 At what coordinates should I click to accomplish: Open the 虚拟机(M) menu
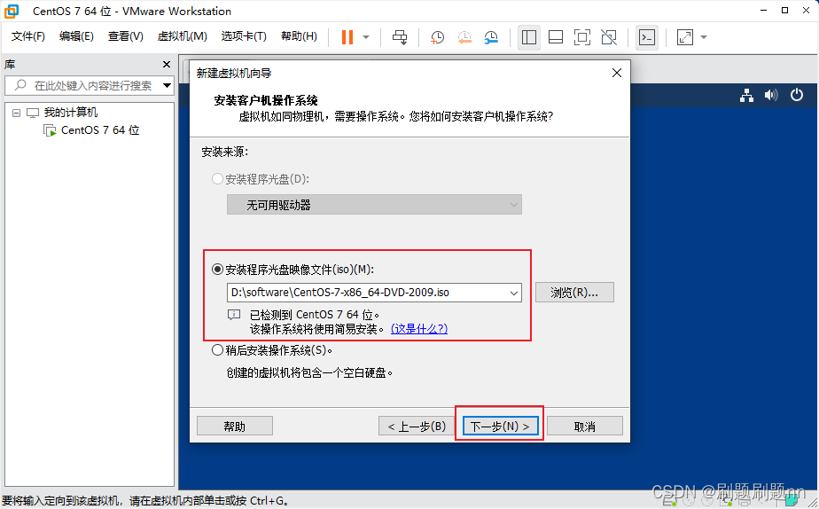tap(183, 36)
